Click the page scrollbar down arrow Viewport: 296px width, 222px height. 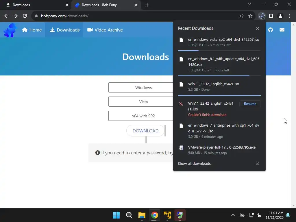[x=293, y=206]
